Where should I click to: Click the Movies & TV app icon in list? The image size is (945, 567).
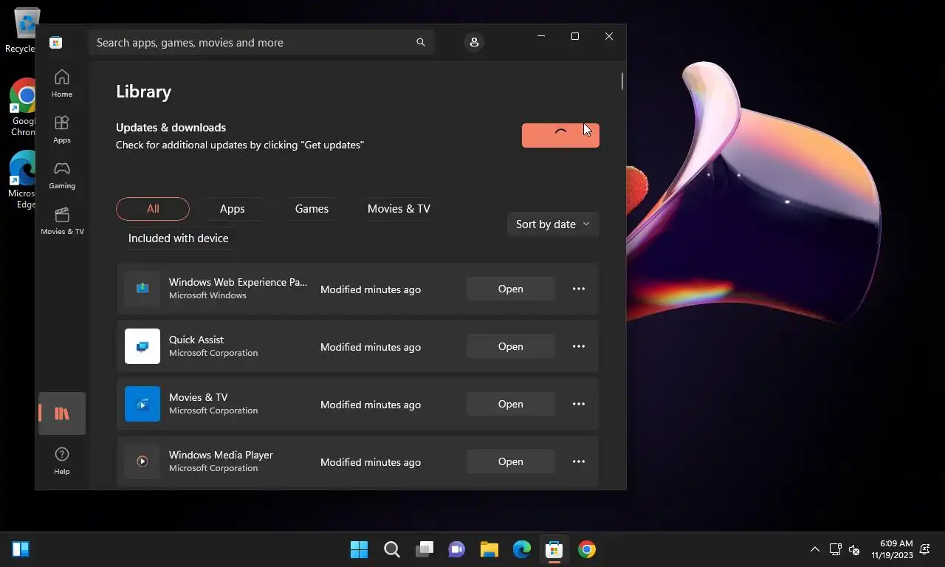coord(142,404)
